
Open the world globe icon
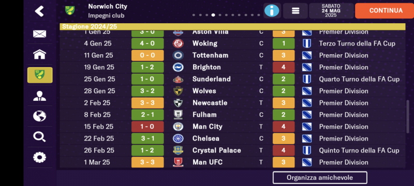pyautogui.click(x=40, y=116)
